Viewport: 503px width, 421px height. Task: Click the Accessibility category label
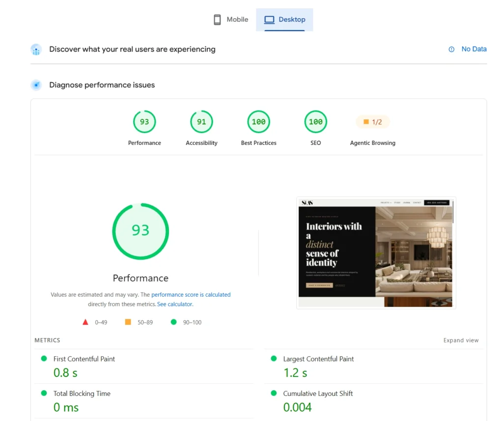[201, 143]
